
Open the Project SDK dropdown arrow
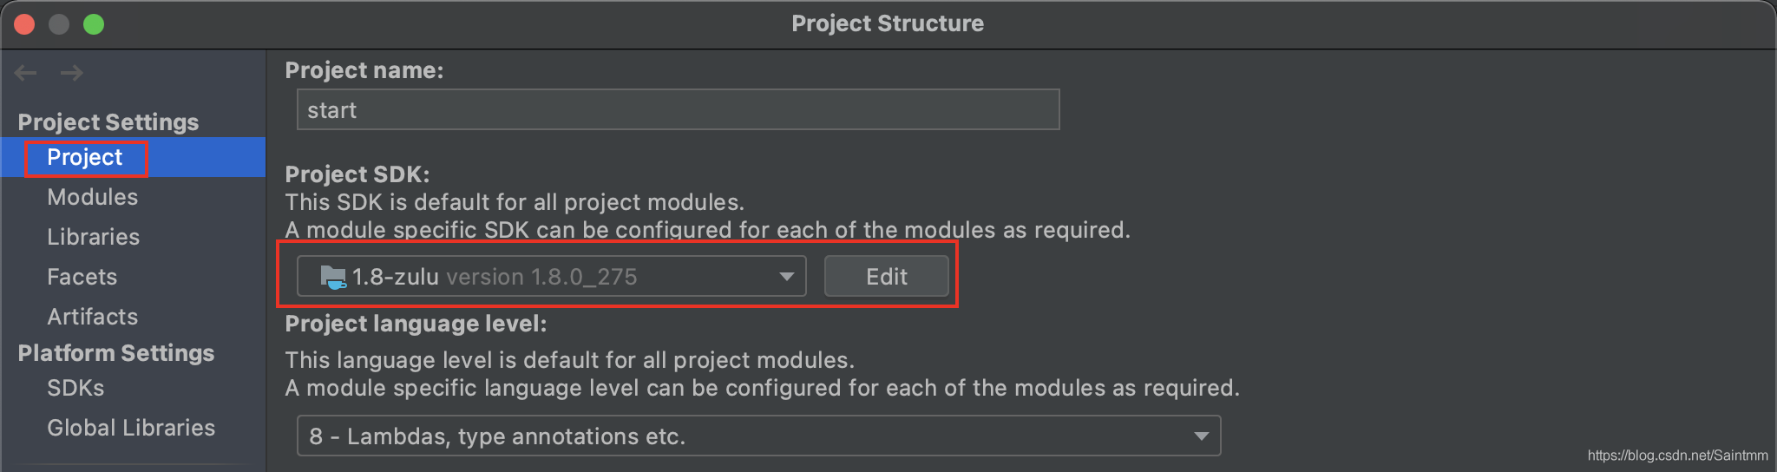786,277
